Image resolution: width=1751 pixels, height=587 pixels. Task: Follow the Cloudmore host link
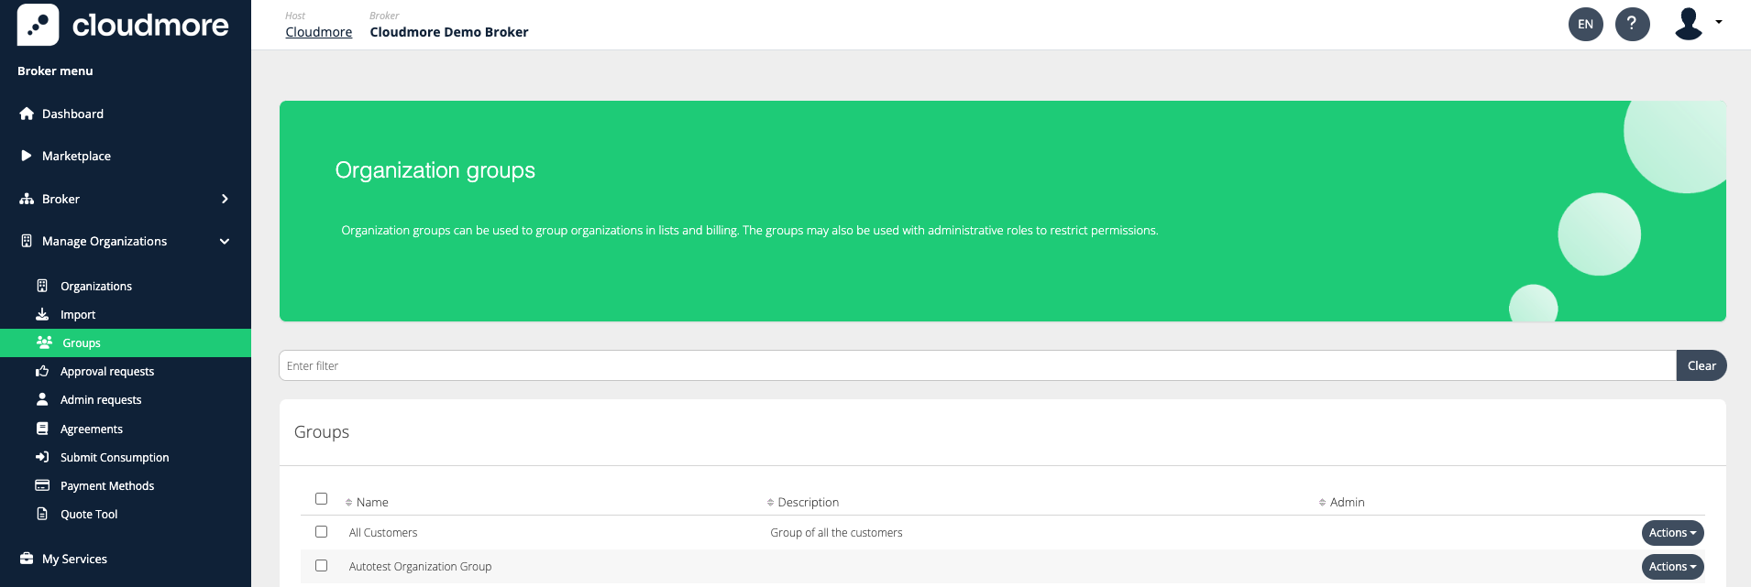[x=318, y=32]
